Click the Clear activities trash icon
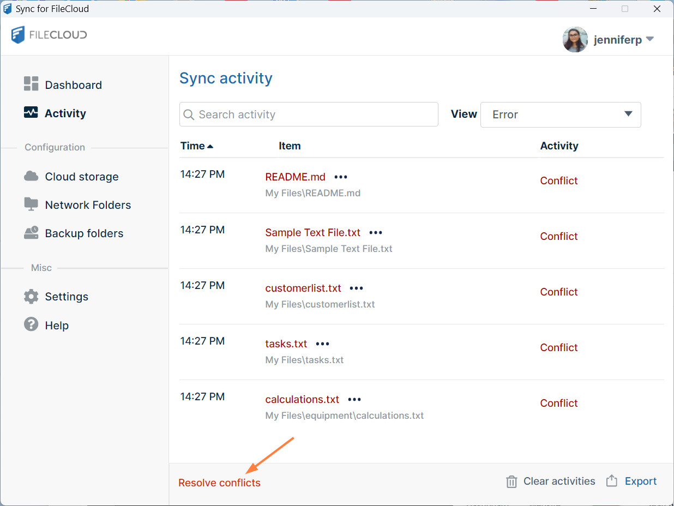 (x=511, y=481)
